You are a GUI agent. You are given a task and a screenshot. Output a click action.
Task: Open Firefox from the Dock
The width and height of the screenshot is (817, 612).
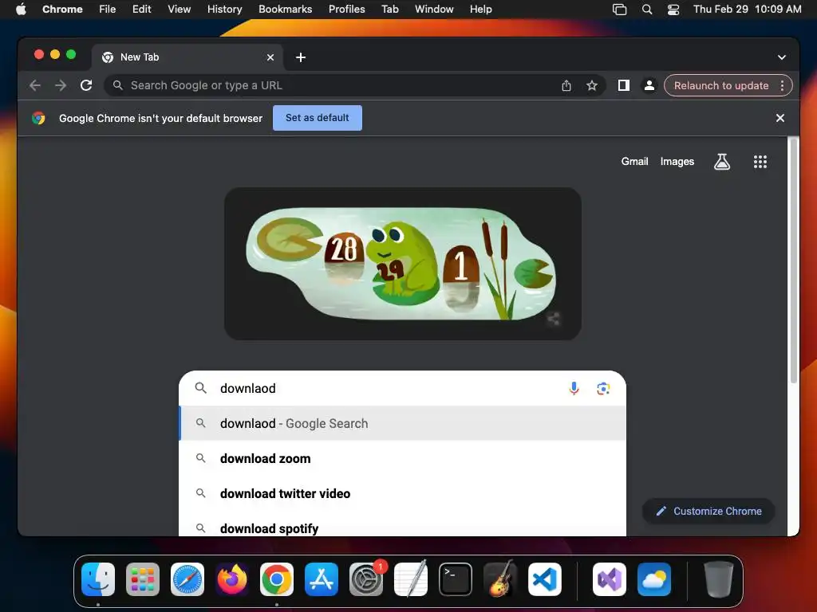pyautogui.click(x=232, y=579)
